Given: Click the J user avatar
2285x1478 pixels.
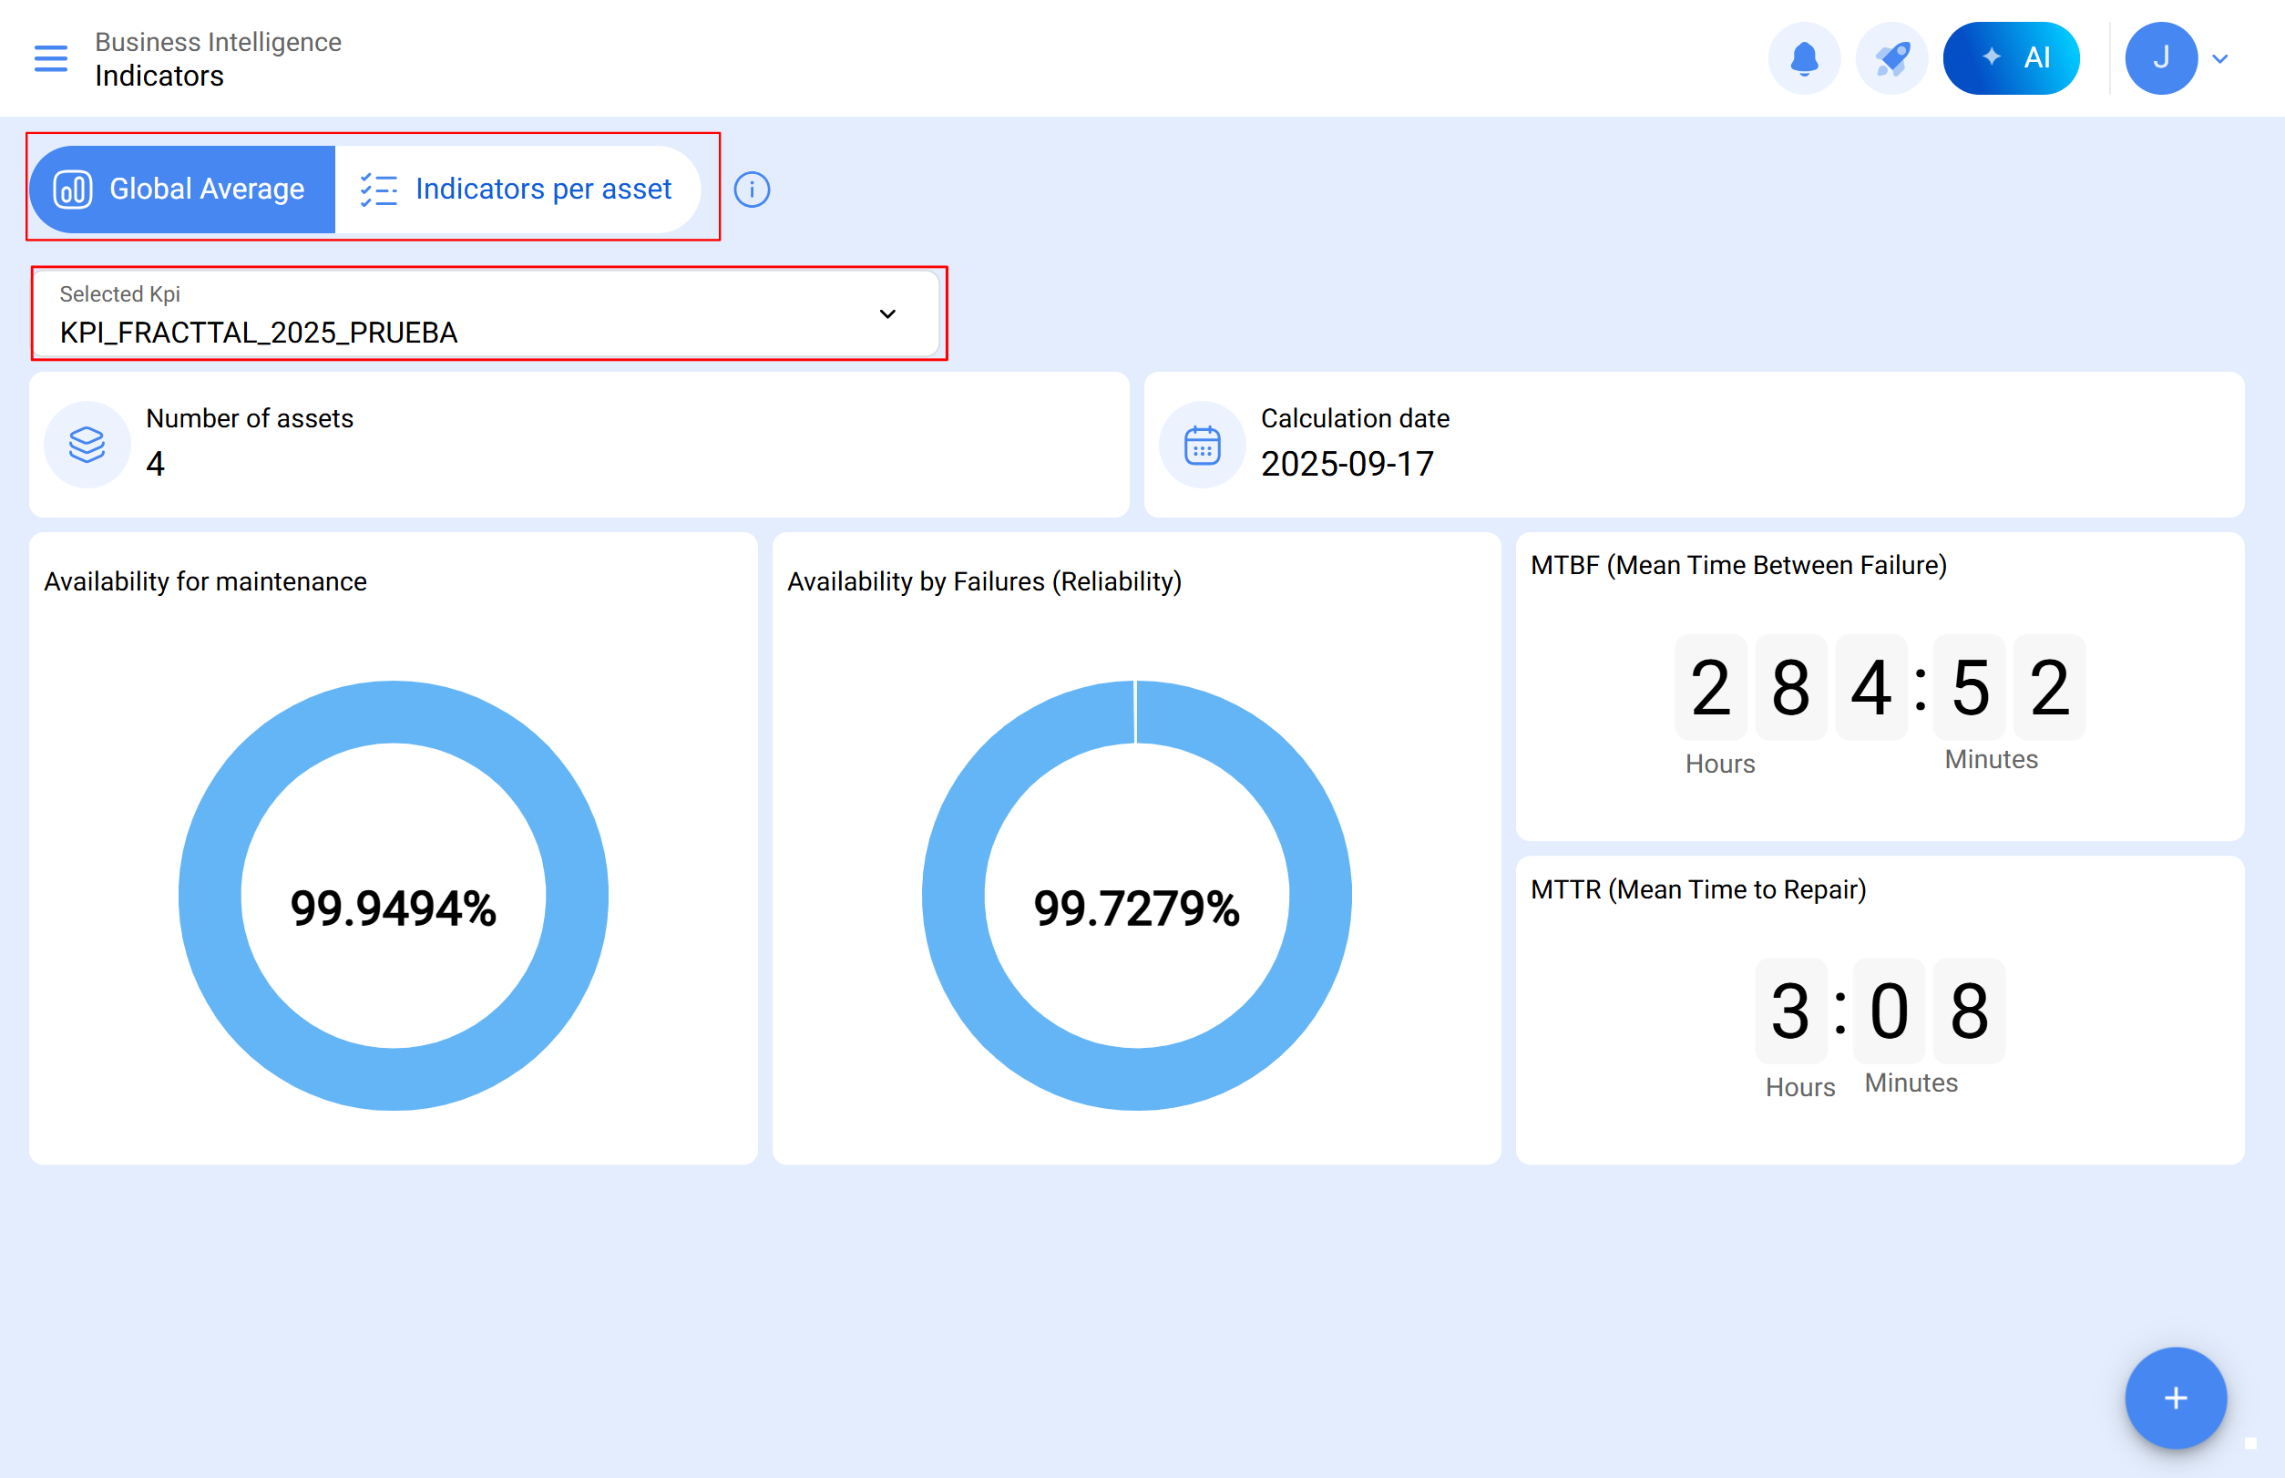Looking at the screenshot, I should [2160, 58].
